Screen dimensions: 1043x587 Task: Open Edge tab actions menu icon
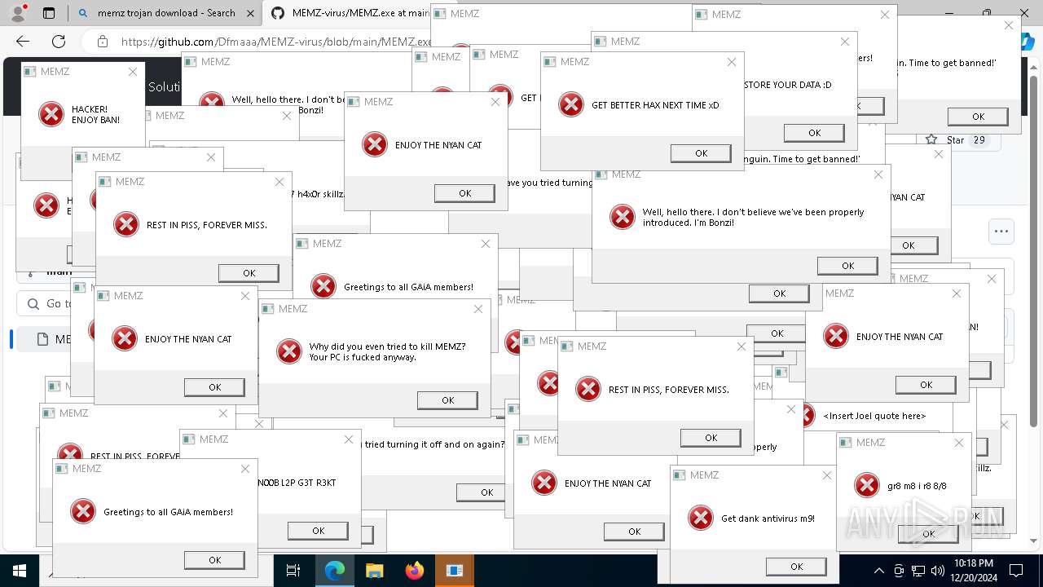[48, 13]
